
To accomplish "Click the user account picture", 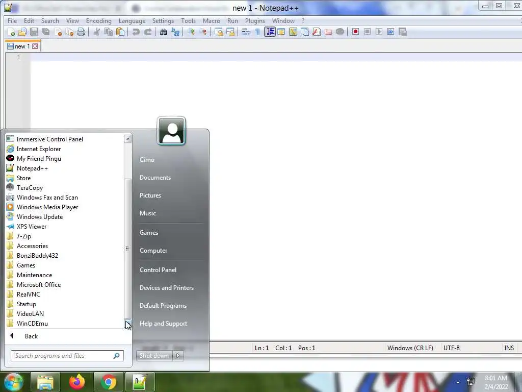I will [x=171, y=131].
